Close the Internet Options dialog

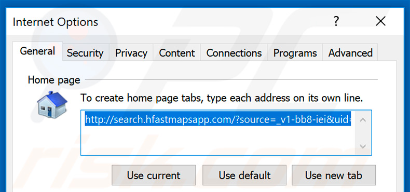380,21
